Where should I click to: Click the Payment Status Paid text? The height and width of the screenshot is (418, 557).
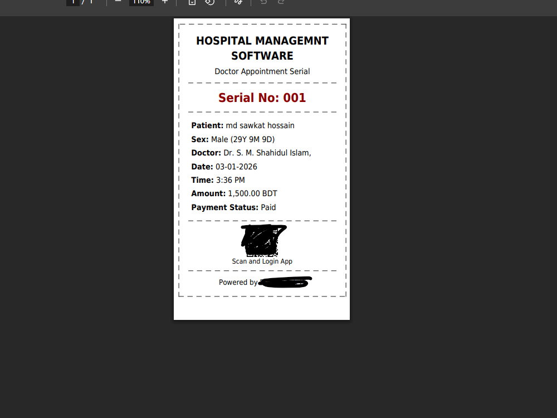pos(233,207)
